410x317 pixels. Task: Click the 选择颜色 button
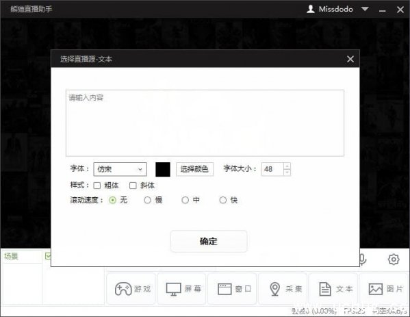(x=194, y=169)
